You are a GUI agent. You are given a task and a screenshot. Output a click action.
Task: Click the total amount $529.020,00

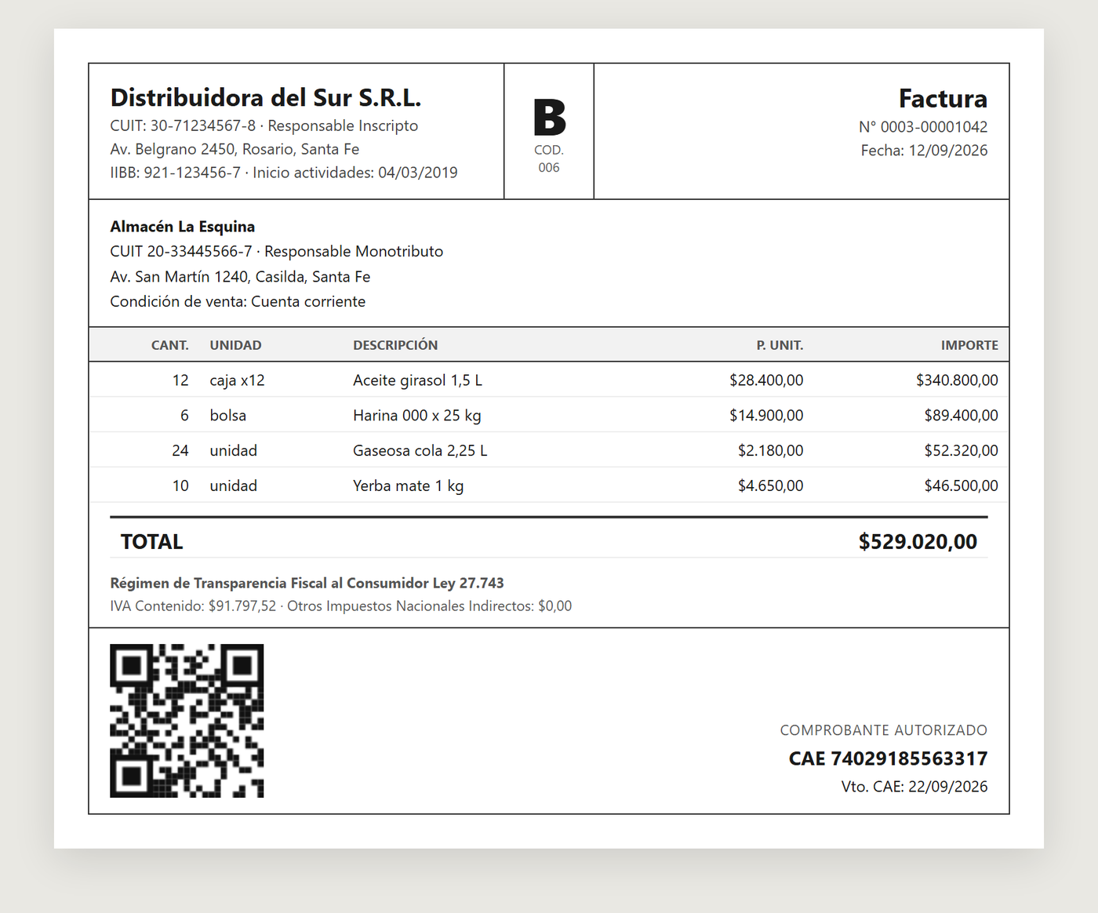tap(918, 542)
